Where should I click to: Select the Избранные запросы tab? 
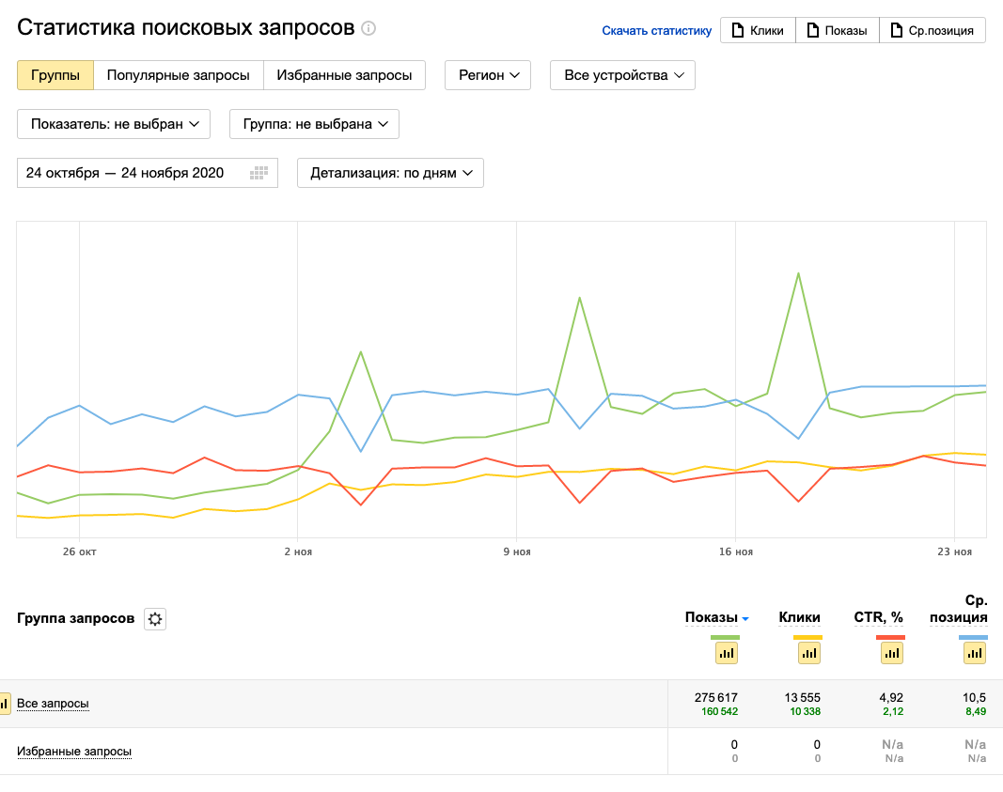[344, 75]
